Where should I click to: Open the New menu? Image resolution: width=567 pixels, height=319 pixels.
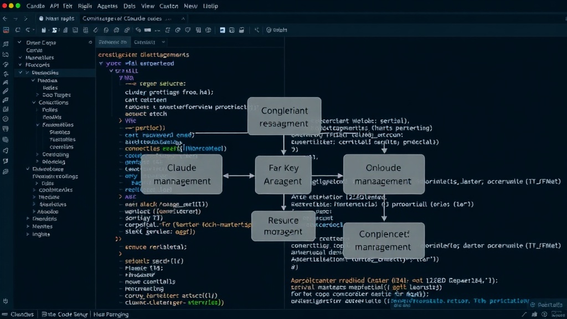(x=190, y=6)
